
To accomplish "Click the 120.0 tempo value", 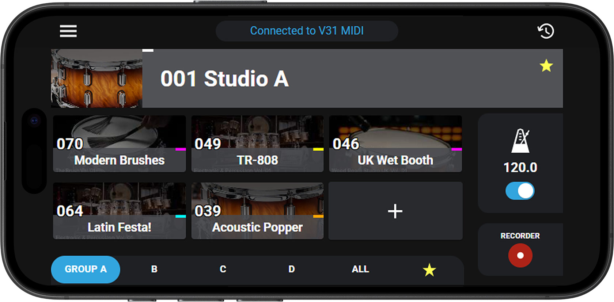I will (520, 168).
